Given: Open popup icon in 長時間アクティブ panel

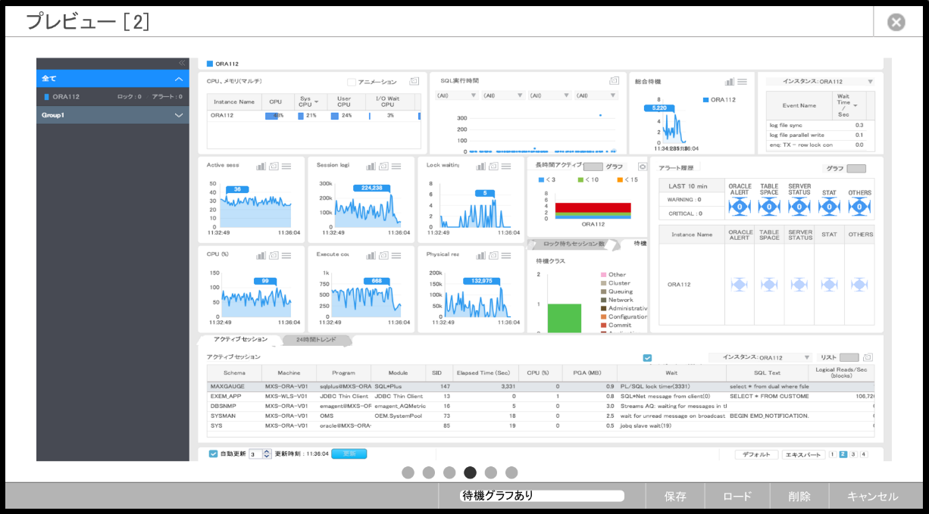Looking at the screenshot, I should [643, 166].
